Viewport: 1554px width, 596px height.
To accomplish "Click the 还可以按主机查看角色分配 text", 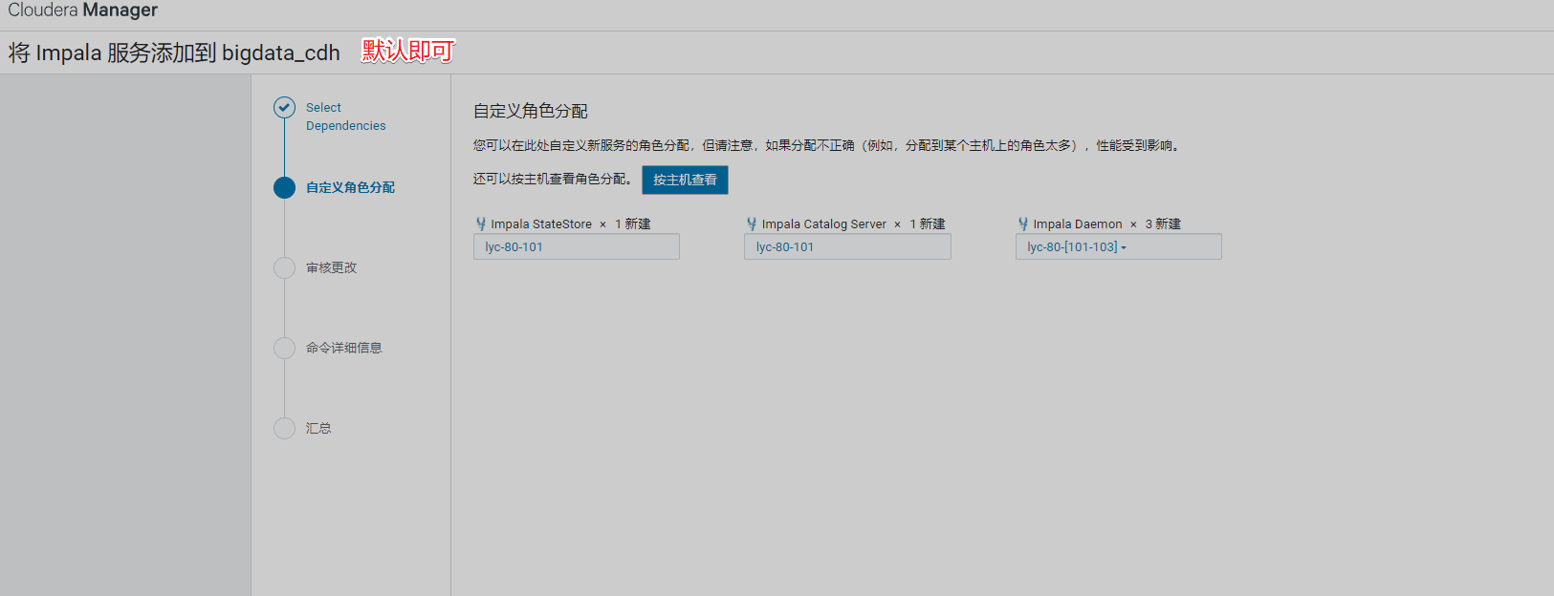I will [x=553, y=179].
